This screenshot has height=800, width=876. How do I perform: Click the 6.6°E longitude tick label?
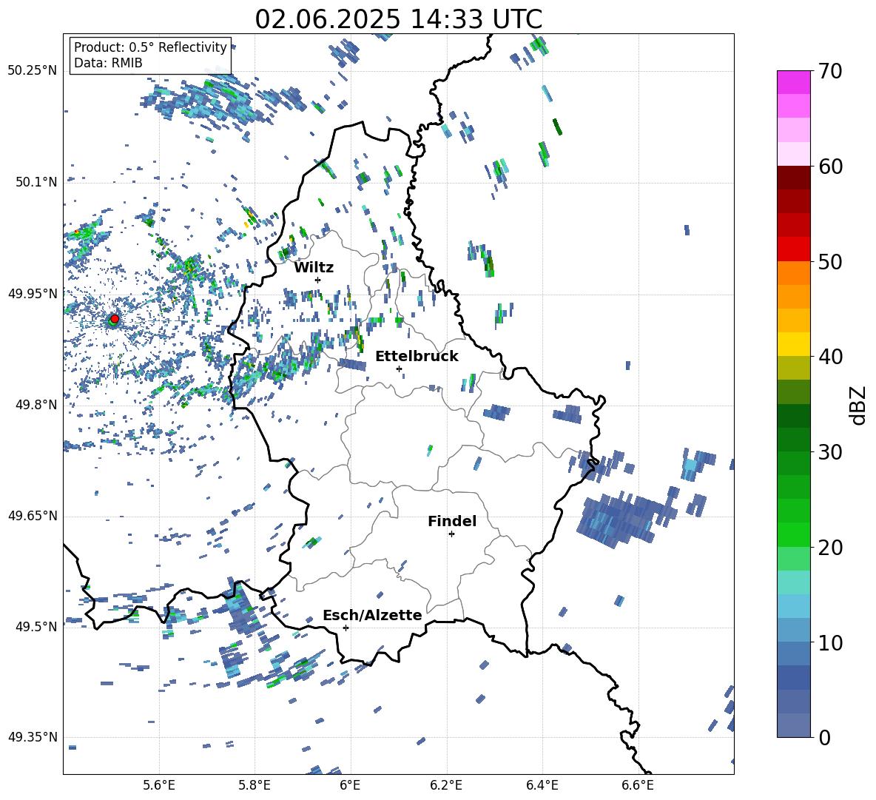(x=638, y=785)
